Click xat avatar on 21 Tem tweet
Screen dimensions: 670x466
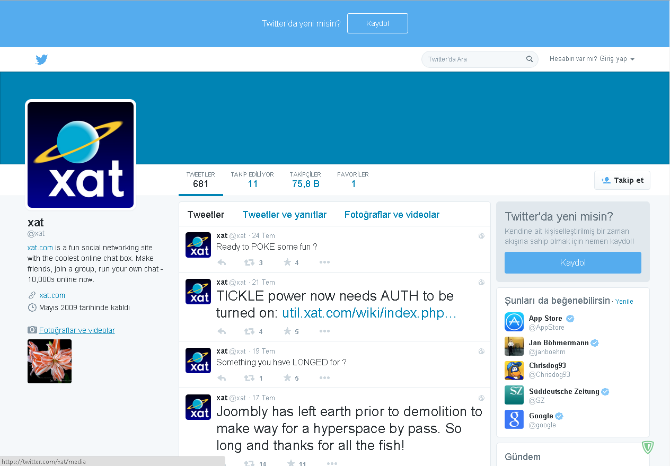click(198, 292)
